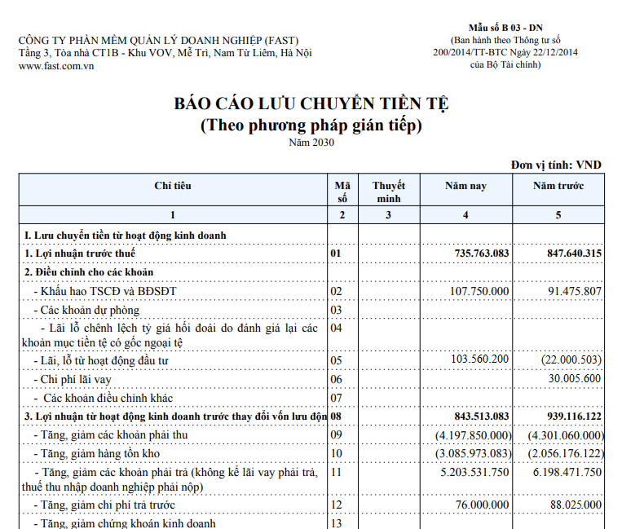
Task: Click the value 847.640.315
Action: coord(574,253)
